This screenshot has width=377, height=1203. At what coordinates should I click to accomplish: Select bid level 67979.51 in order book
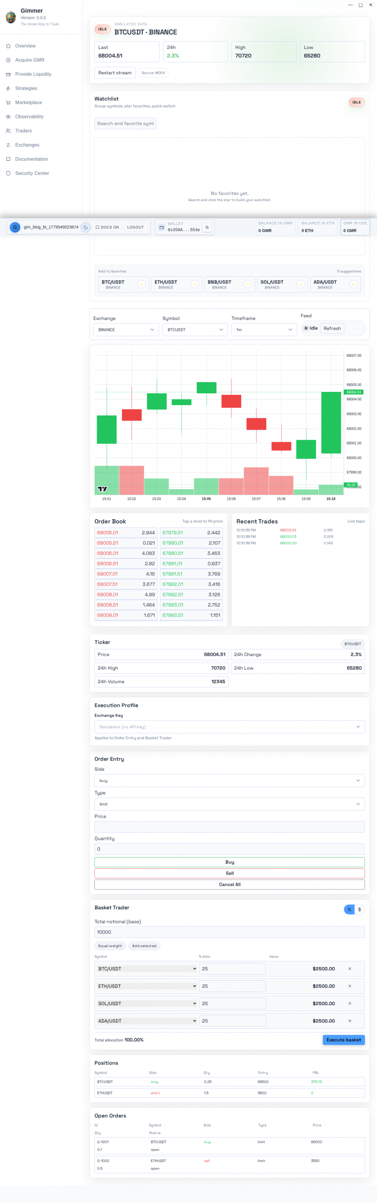[x=192, y=533]
